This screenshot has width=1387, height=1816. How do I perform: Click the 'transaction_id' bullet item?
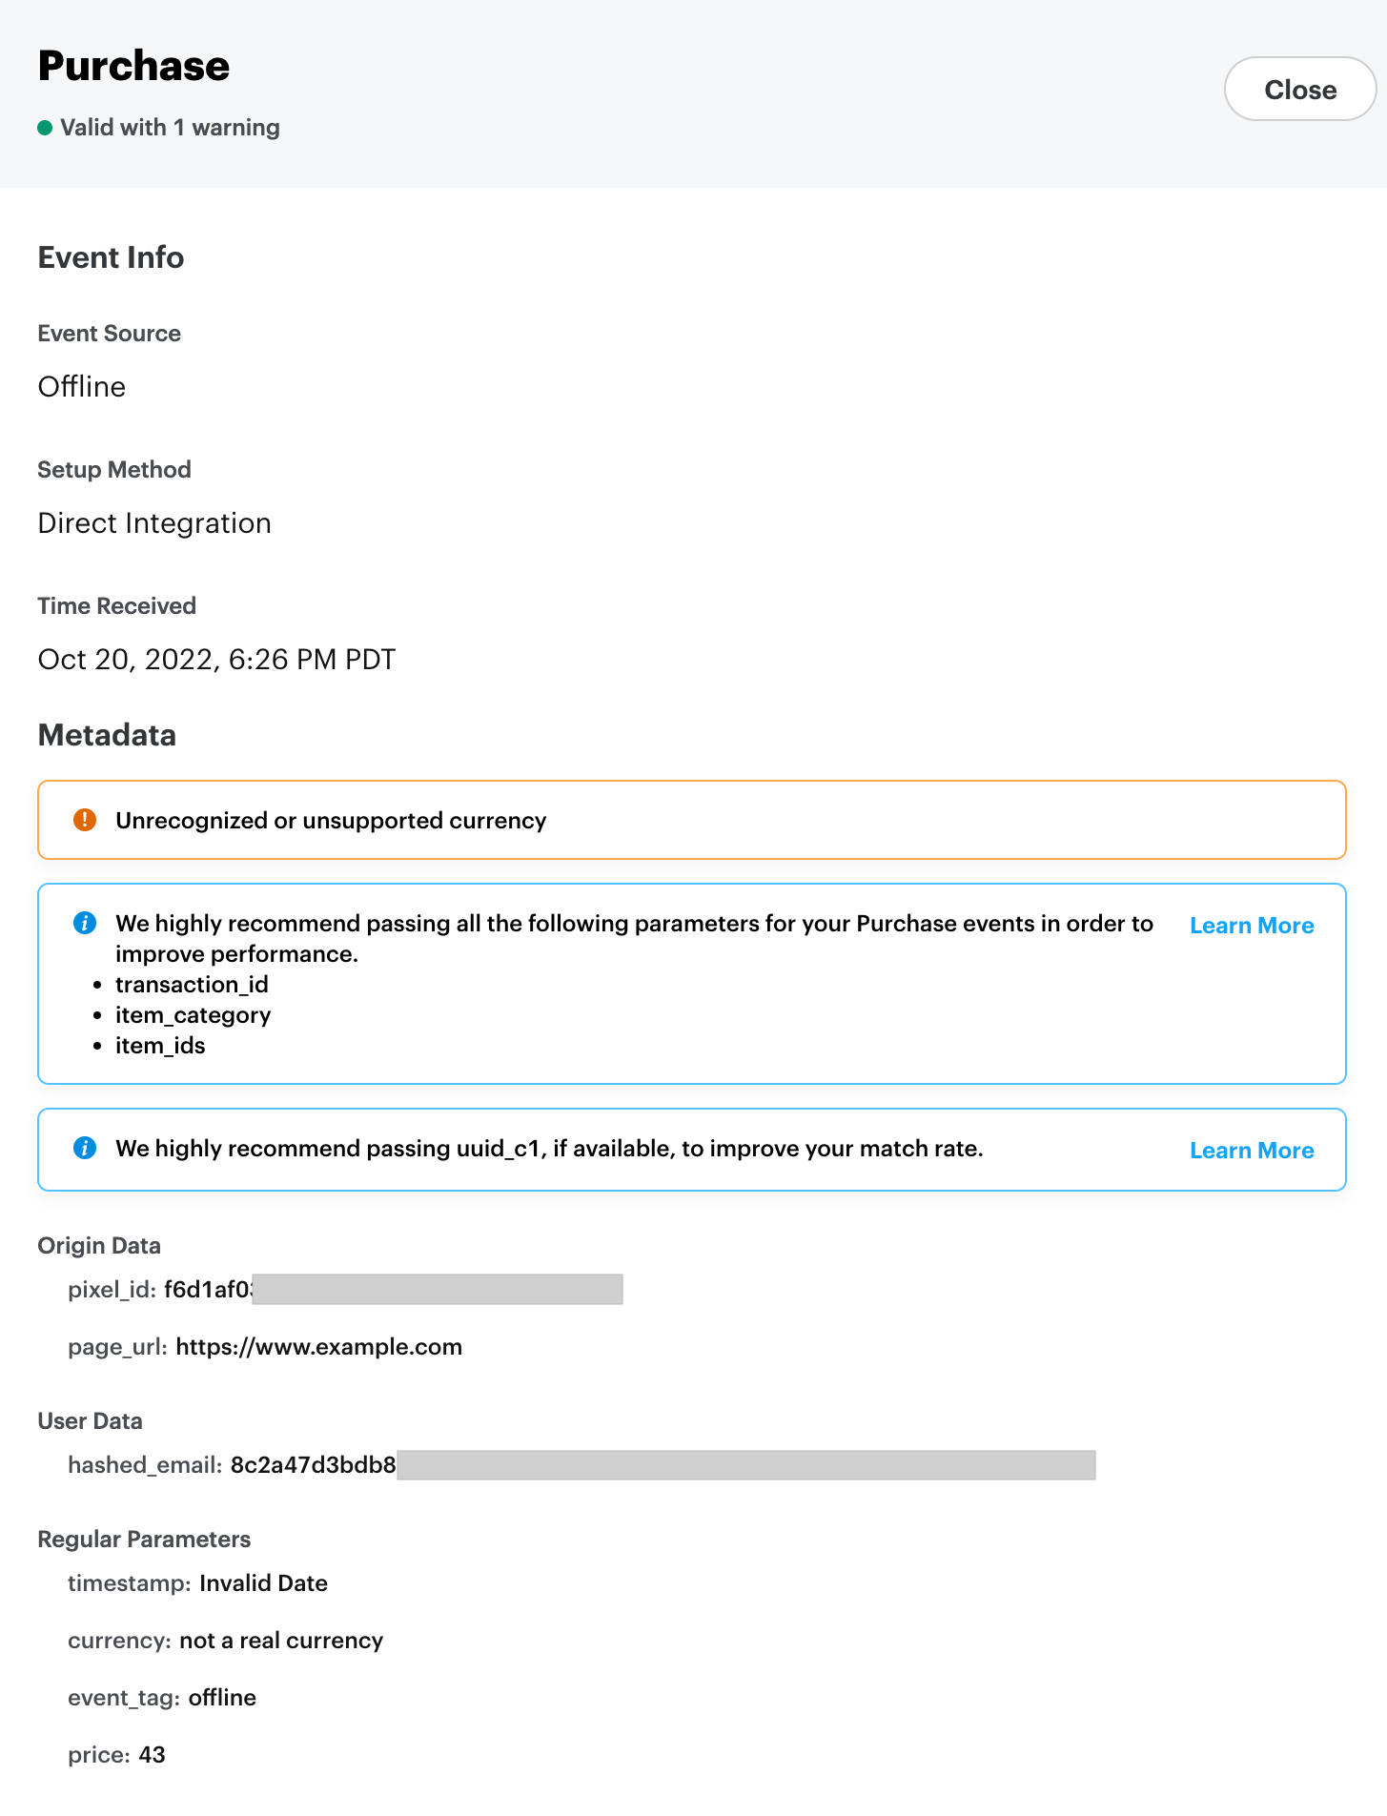pos(192,985)
